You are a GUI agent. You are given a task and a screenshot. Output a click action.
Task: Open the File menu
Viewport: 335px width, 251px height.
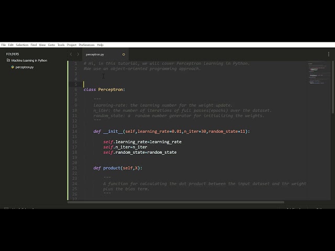[x=4, y=45]
